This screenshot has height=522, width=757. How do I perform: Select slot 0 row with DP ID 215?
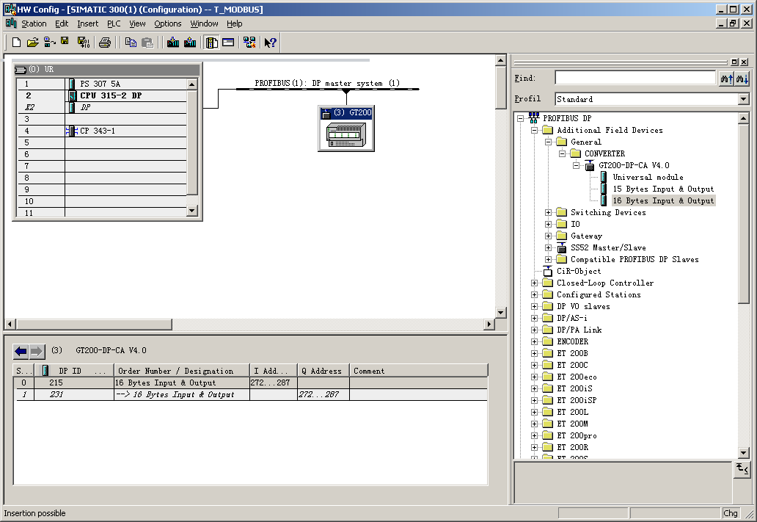pyautogui.click(x=250, y=383)
